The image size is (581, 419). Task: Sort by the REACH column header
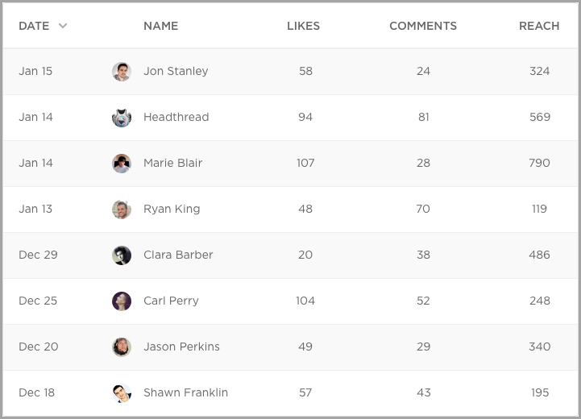click(x=539, y=26)
